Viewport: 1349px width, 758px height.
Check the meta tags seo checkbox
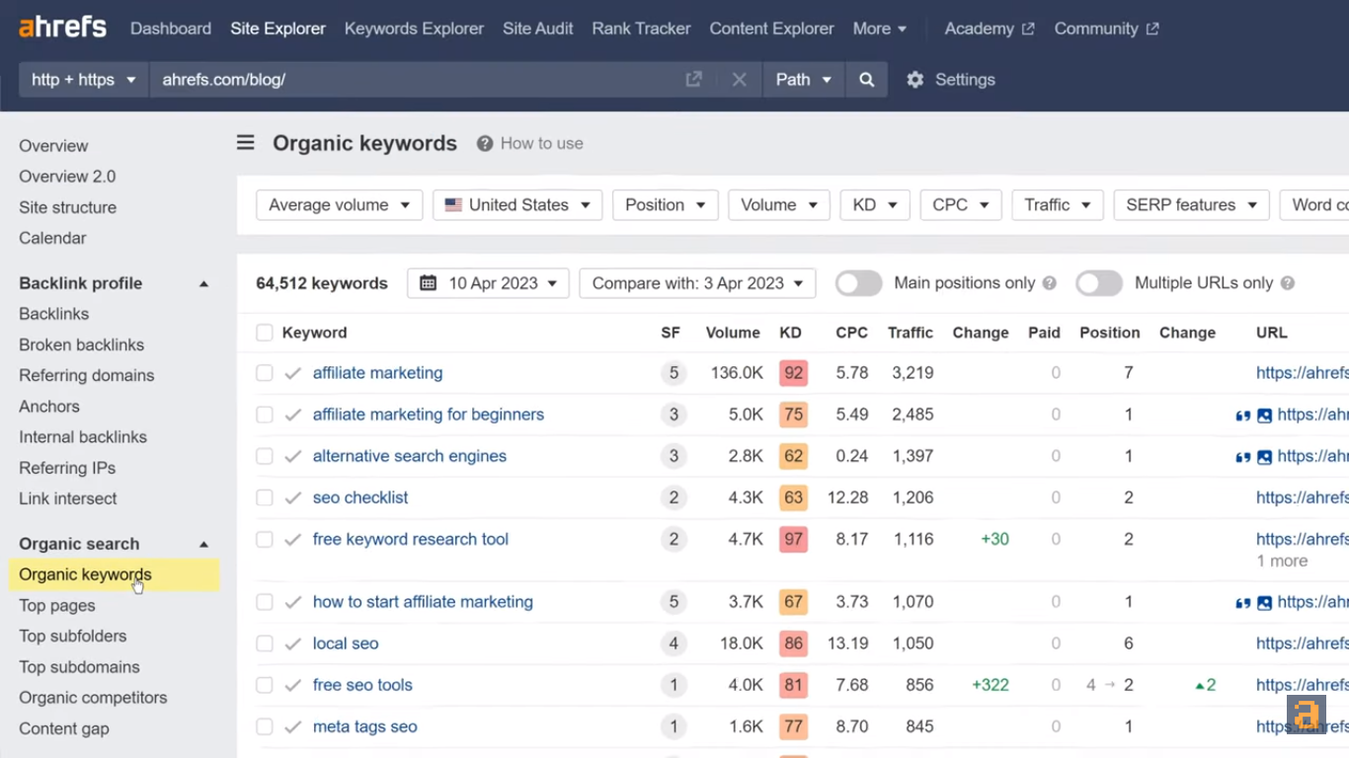[x=265, y=726]
